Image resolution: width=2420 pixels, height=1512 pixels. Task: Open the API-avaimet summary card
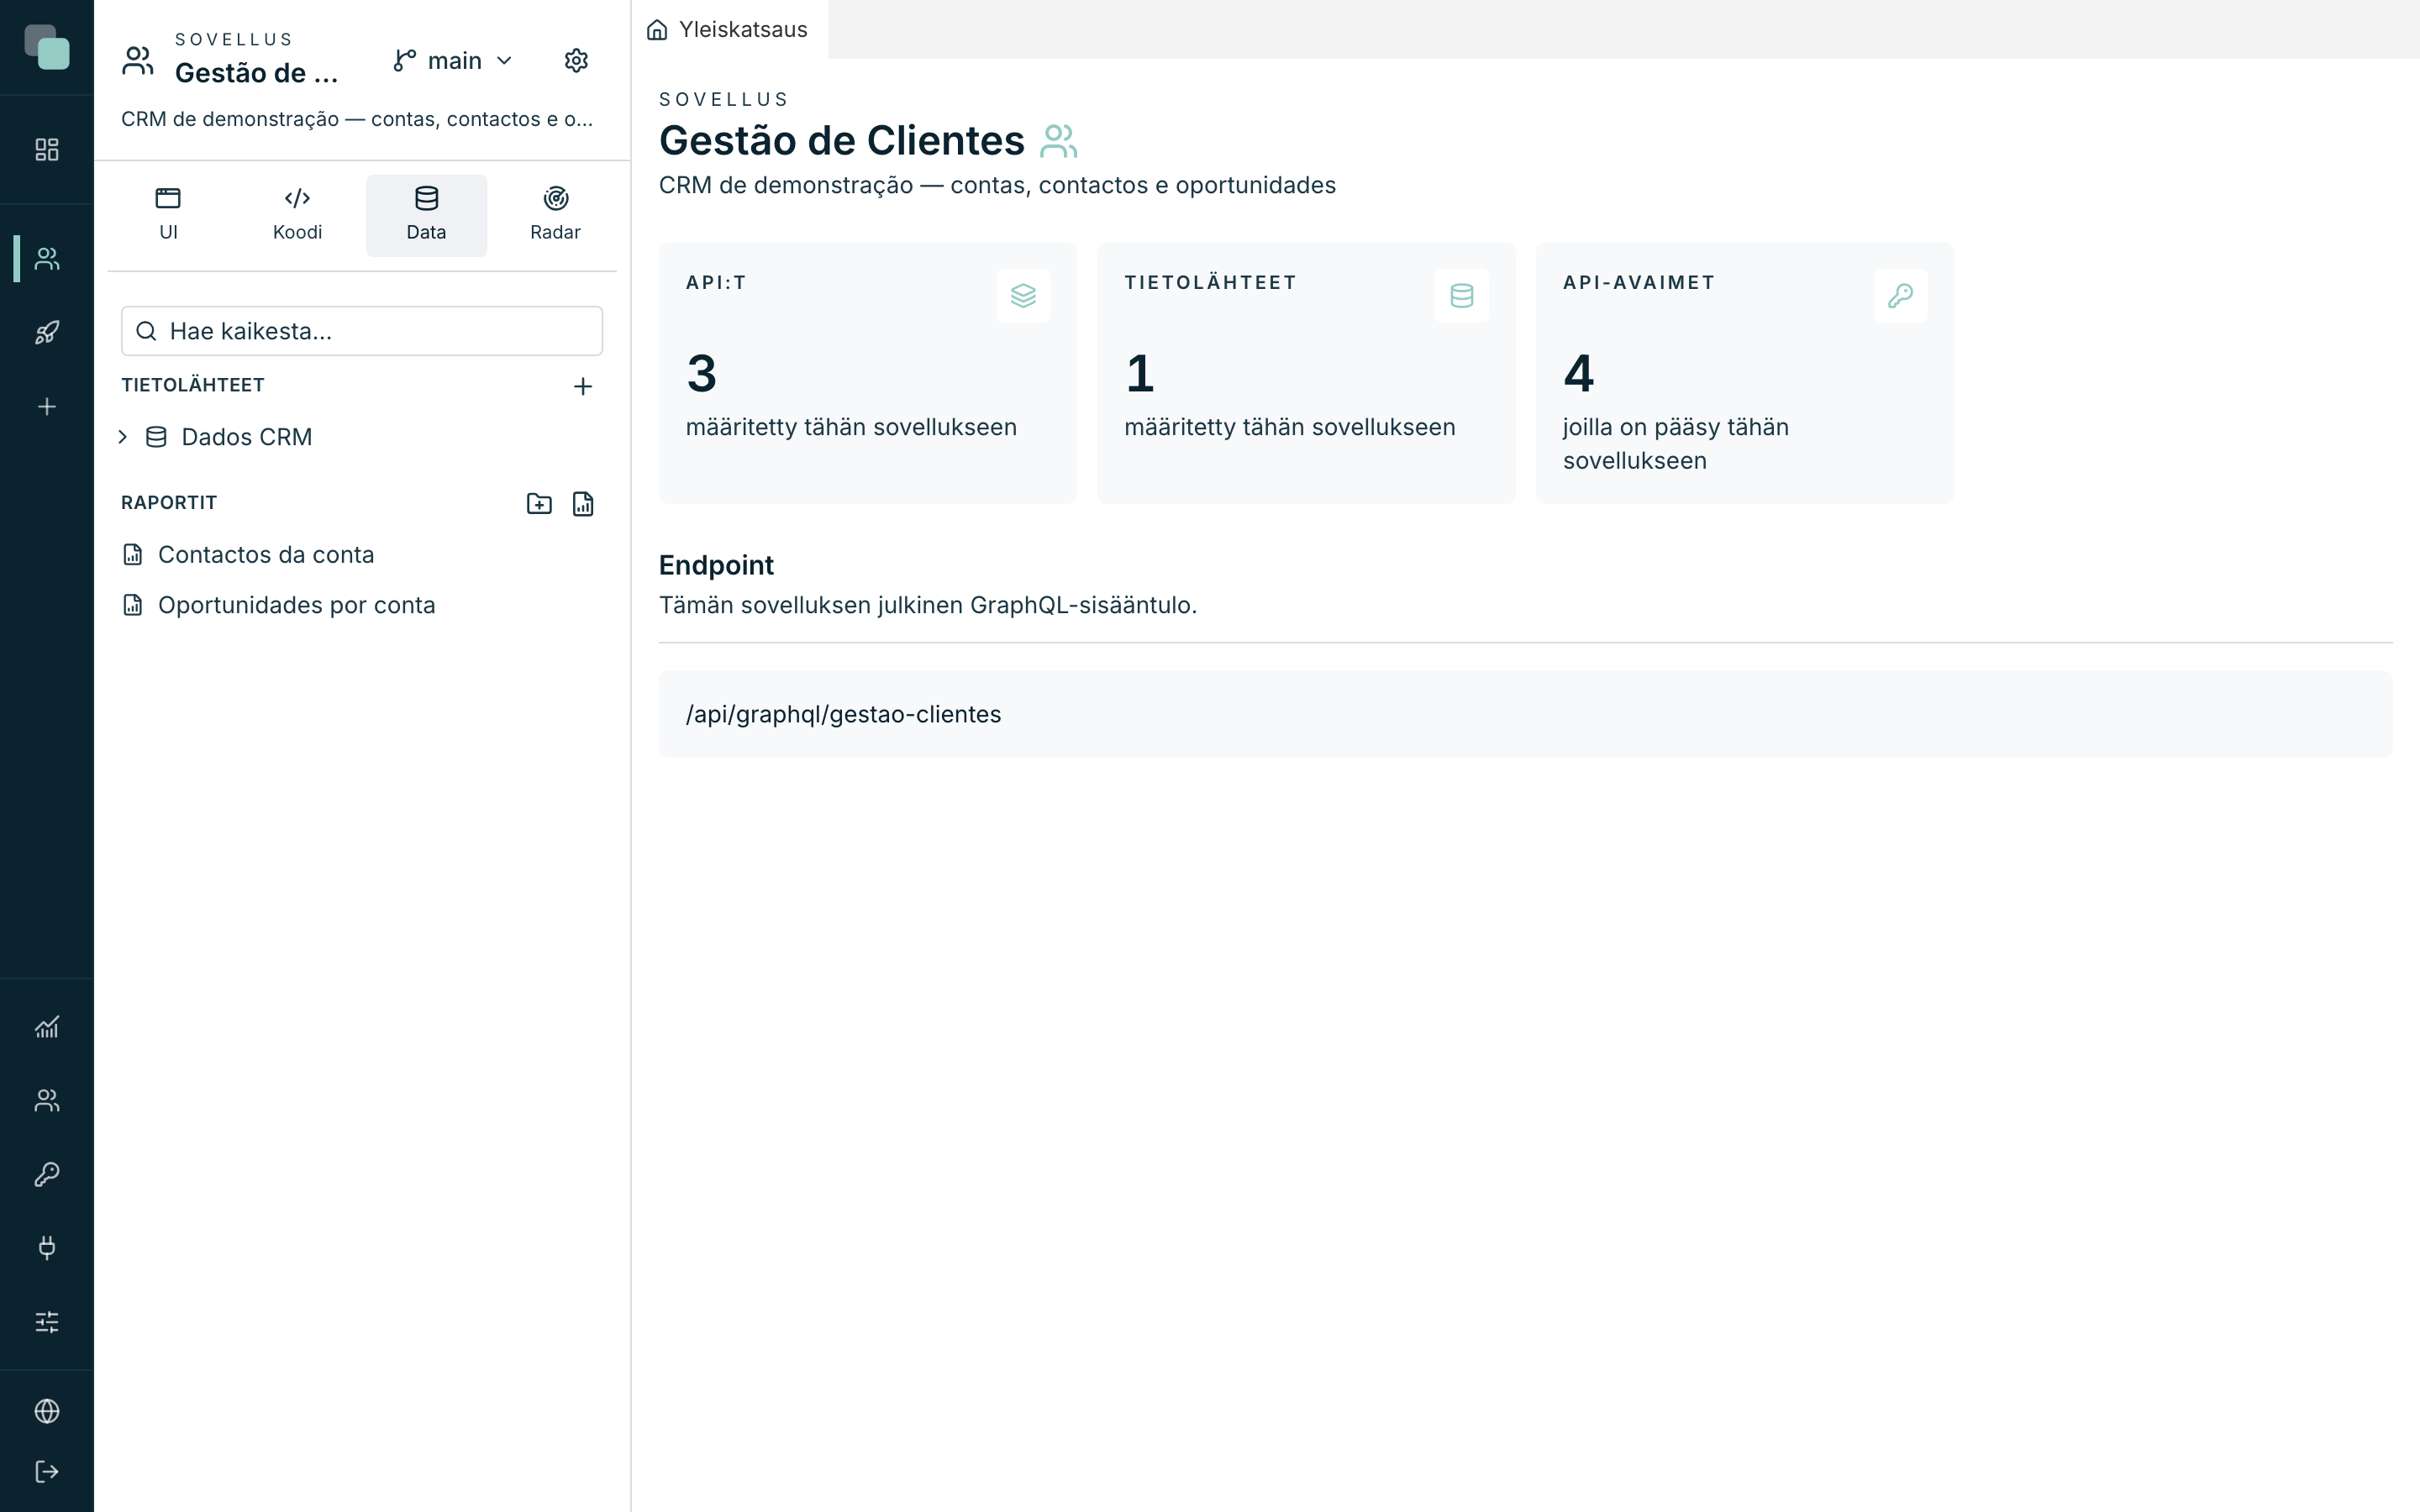pyautogui.click(x=1745, y=373)
